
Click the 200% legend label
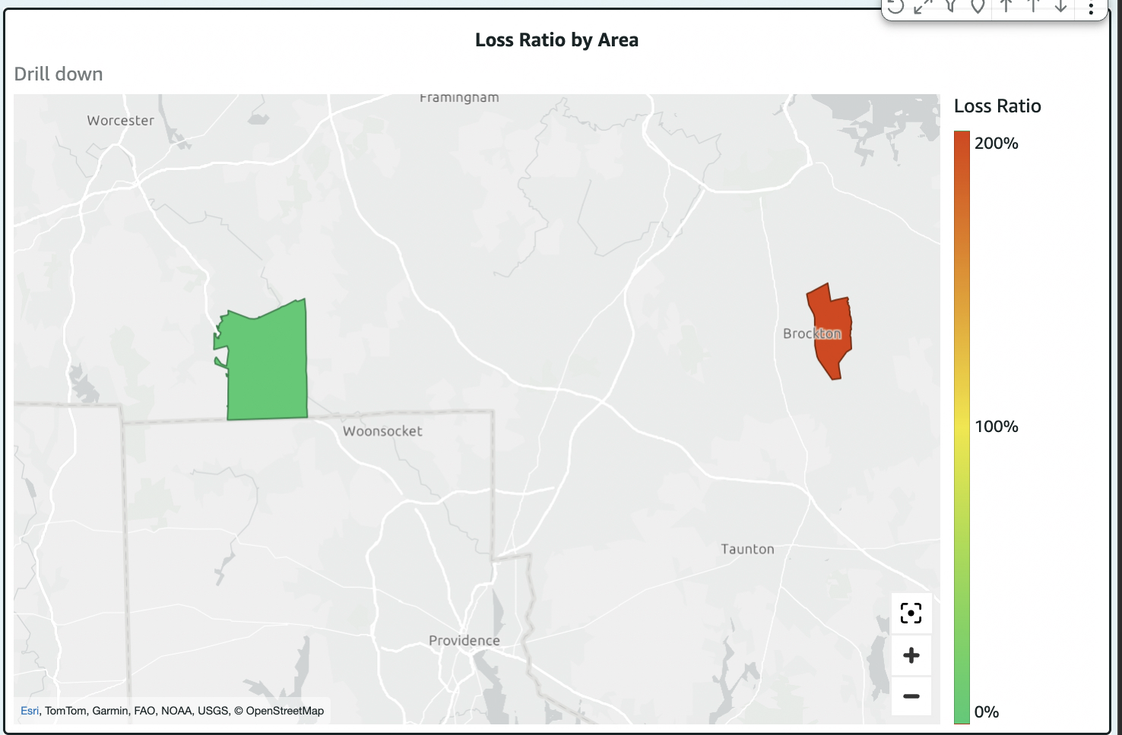996,144
